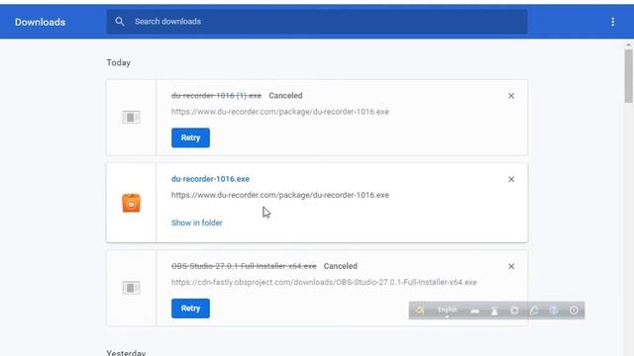
Task: Click the Yesterday date heading
Action: (126, 352)
